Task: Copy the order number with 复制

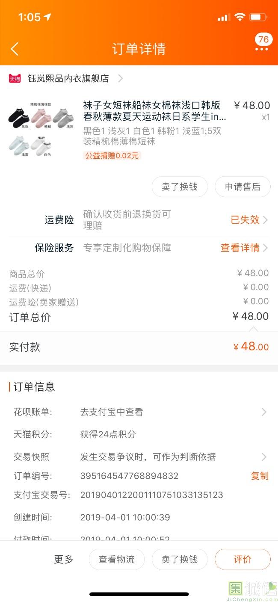Action: point(260,476)
